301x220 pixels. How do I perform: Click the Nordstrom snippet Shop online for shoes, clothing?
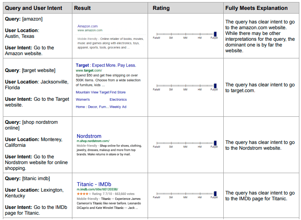coord(109,150)
